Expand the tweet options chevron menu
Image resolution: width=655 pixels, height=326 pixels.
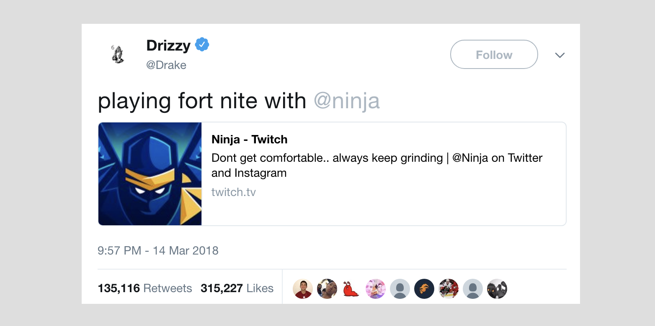click(x=560, y=55)
